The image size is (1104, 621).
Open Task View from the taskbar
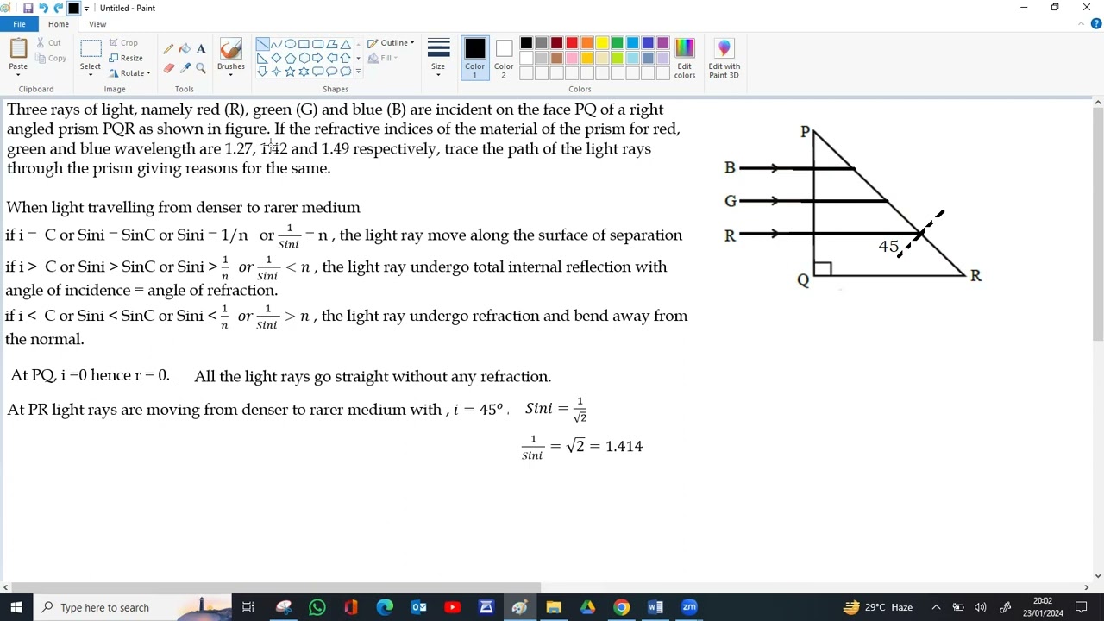click(248, 607)
